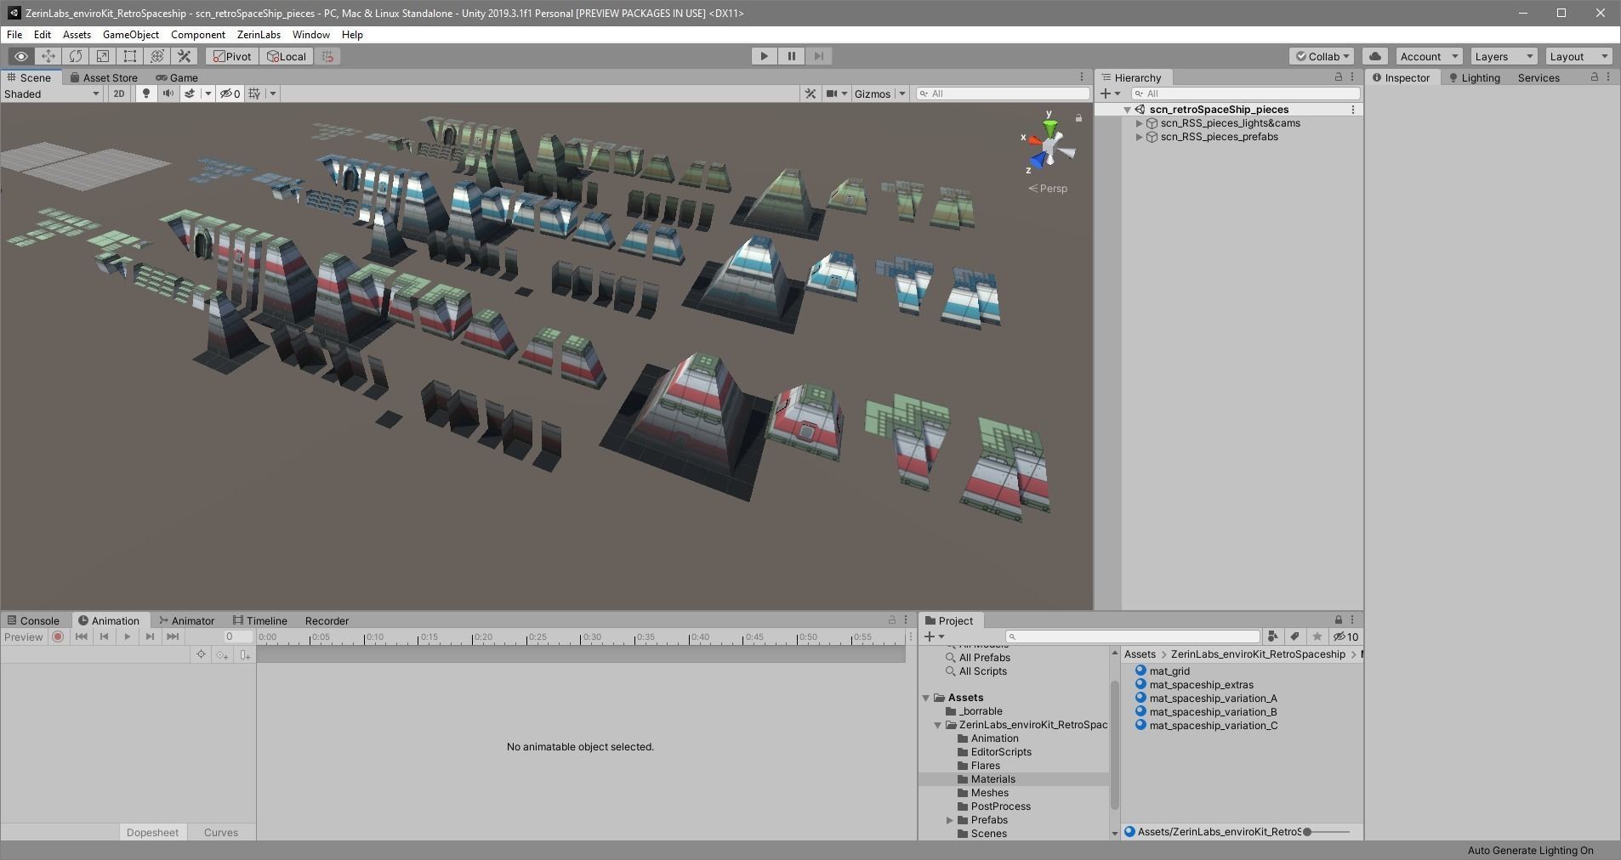This screenshot has height=860, width=1621.
Task: Enable animation record mode
Action: point(58,637)
